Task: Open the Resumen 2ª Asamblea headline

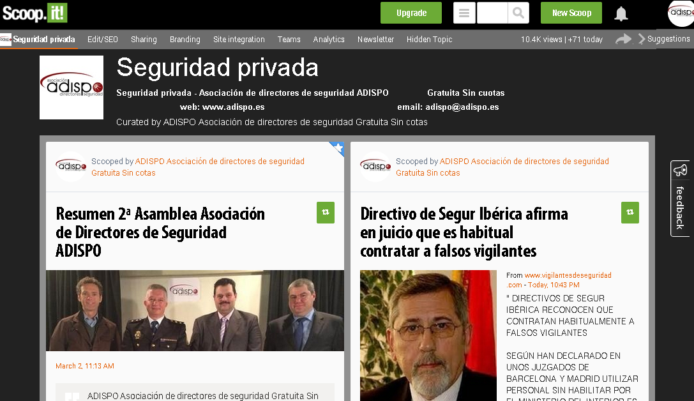Action: [x=160, y=232]
